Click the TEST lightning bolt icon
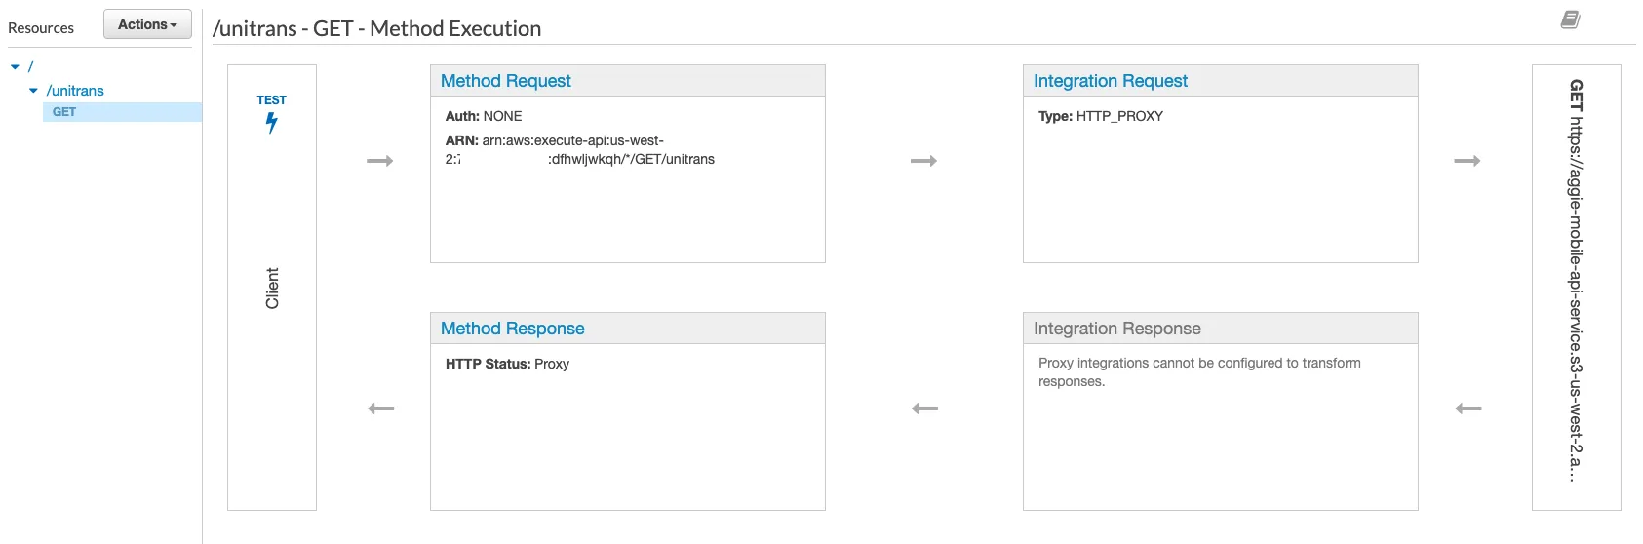This screenshot has height=544, width=1643. point(272,123)
